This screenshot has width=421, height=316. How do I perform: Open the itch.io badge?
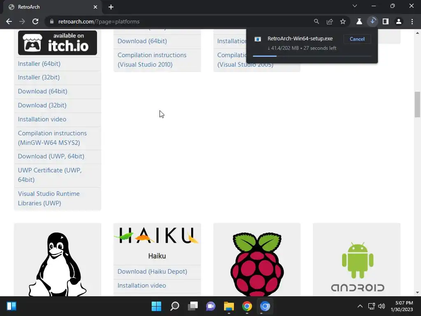tap(58, 43)
